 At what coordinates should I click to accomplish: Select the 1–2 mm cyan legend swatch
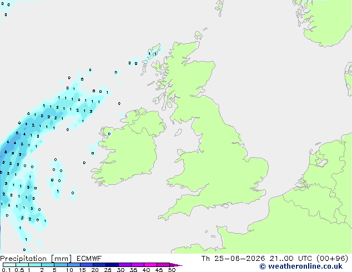35,265
